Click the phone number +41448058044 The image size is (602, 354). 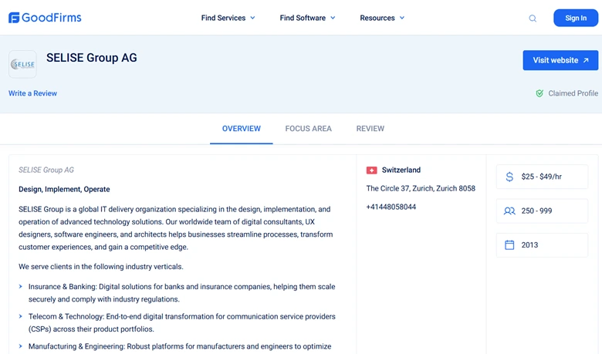coord(391,207)
